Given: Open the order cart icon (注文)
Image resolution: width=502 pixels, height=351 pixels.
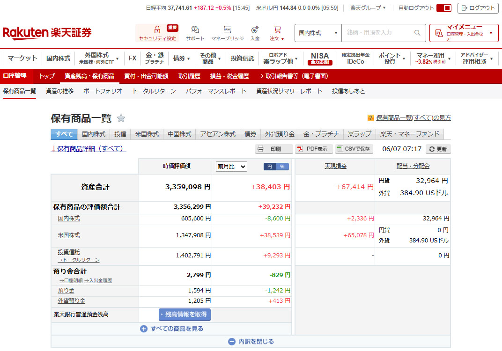Looking at the screenshot, I should click(277, 29).
